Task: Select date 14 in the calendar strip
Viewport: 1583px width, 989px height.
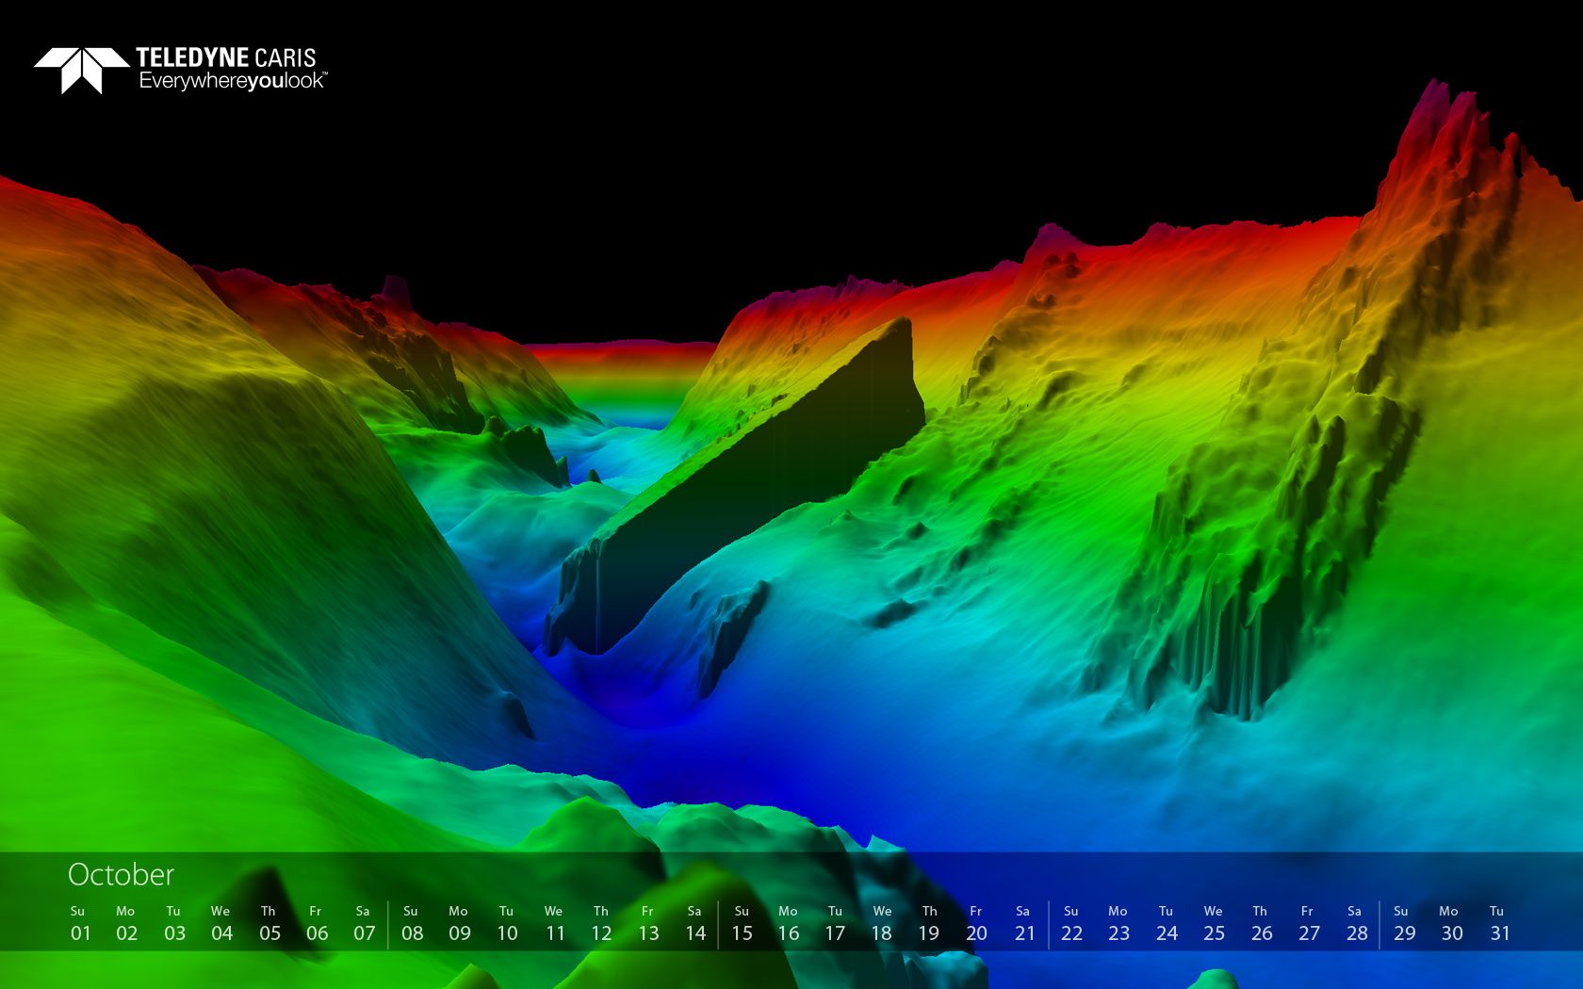Action: coord(695,933)
